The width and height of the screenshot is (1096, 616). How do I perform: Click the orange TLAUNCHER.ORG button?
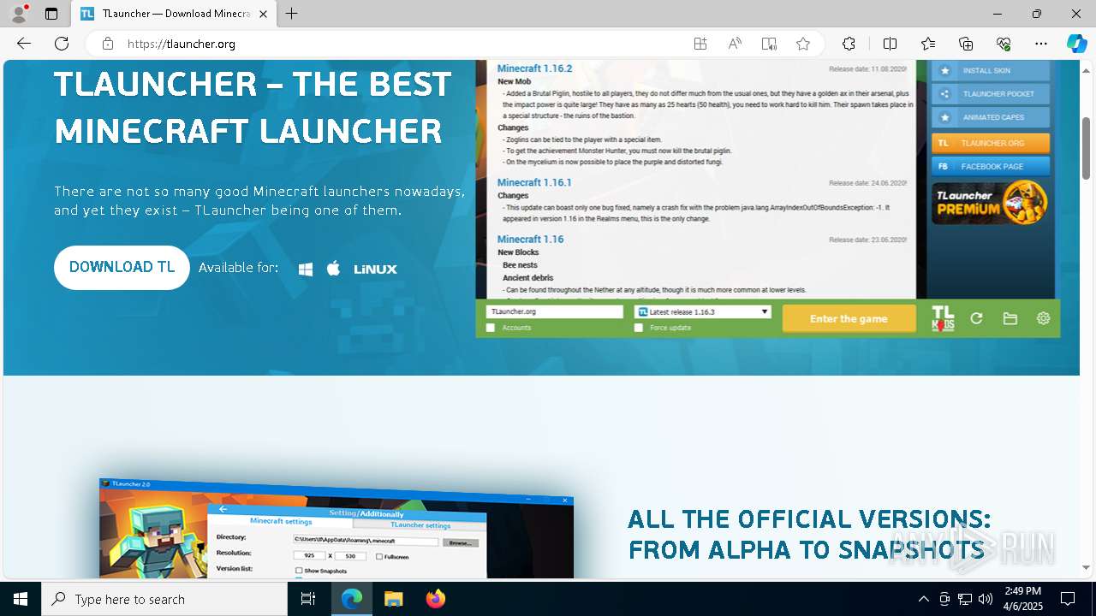991,143
